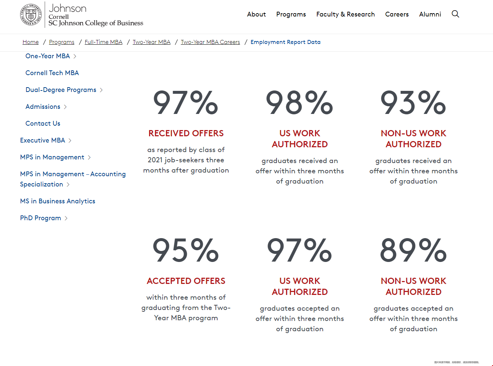Expand the MPS in Management chevron
Viewport: 493px width, 366px height.
(89, 158)
